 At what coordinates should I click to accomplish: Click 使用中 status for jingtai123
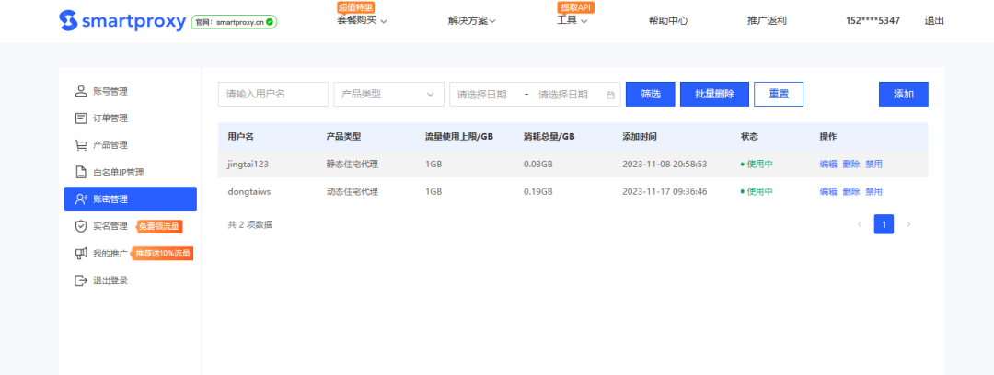pyautogui.click(x=757, y=164)
